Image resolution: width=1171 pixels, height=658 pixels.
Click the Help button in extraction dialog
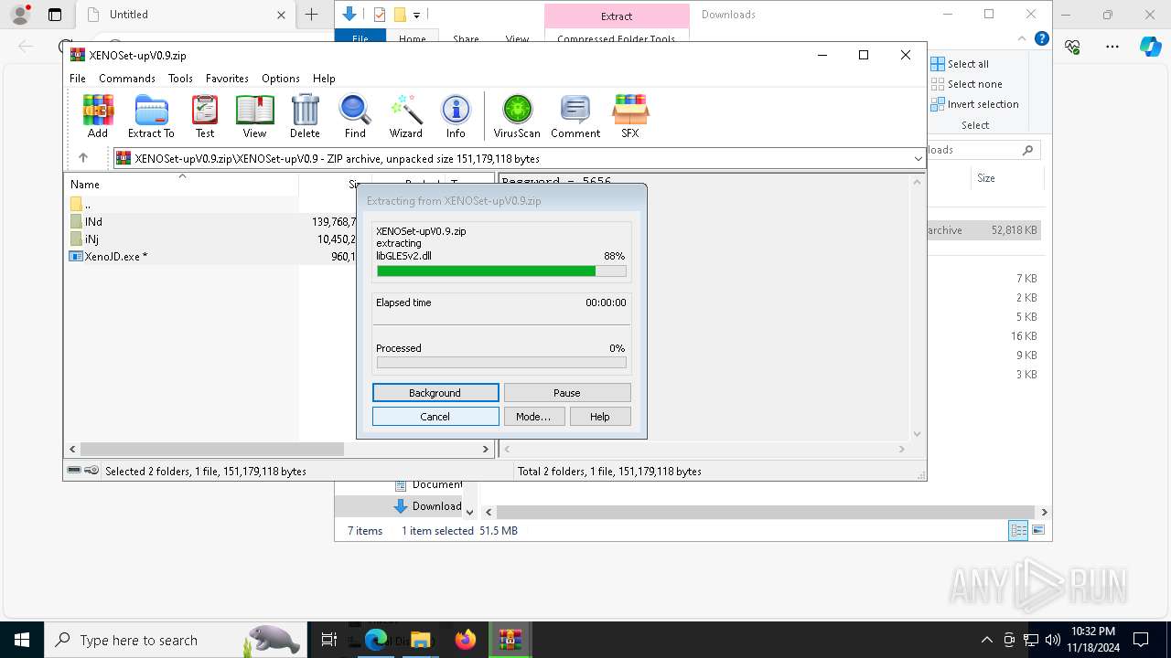(x=600, y=417)
